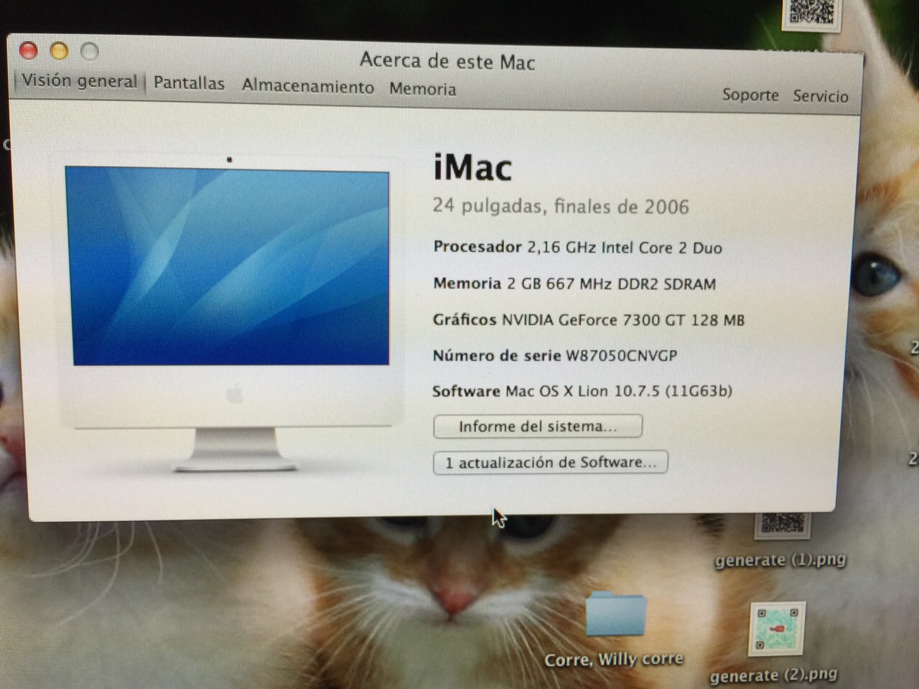The width and height of the screenshot is (919, 689).
Task: Select the generate (1).png file icon
Action: tap(783, 525)
